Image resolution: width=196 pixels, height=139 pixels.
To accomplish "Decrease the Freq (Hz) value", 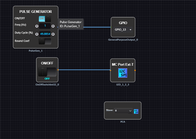I will (37, 26).
